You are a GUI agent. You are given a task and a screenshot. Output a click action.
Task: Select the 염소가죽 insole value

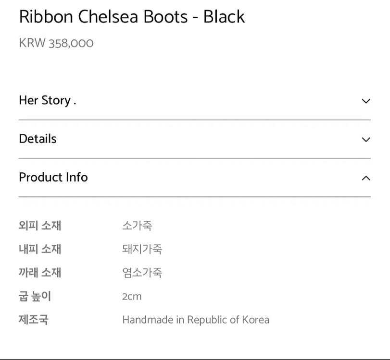[142, 273]
